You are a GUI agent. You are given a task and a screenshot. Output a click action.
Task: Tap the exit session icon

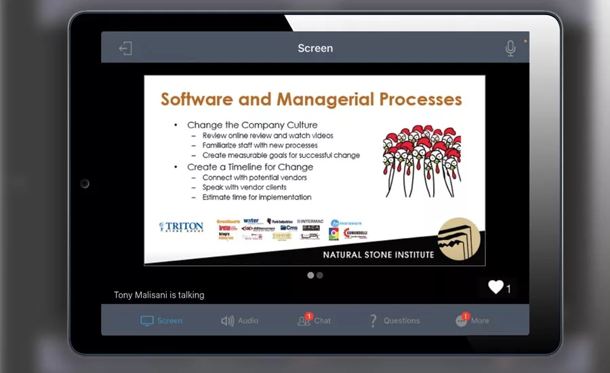point(125,49)
